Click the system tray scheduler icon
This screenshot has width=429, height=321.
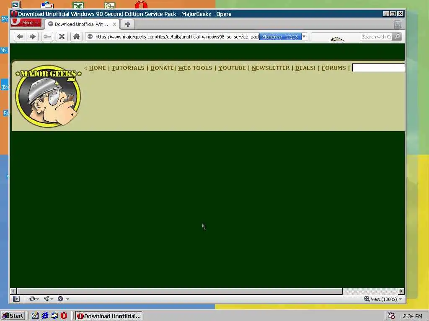[391, 316]
